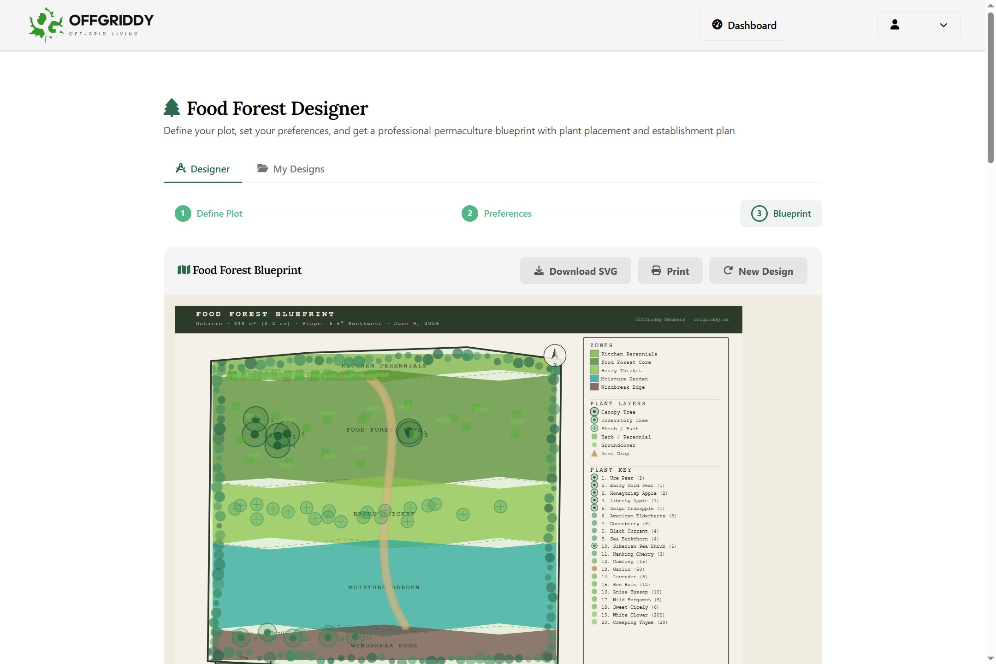
Task: Click plant key entry Creeping Thyme
Action: point(629,622)
